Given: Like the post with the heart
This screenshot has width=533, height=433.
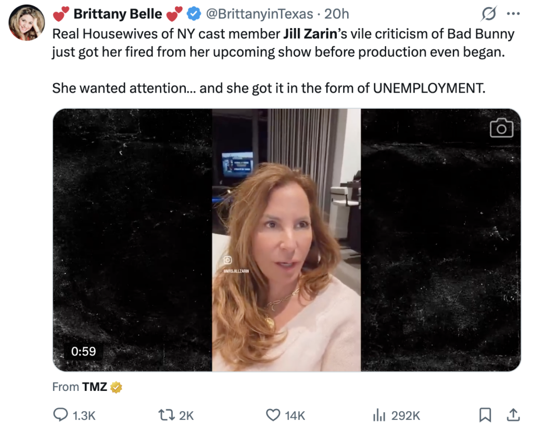Looking at the screenshot, I should [273, 415].
